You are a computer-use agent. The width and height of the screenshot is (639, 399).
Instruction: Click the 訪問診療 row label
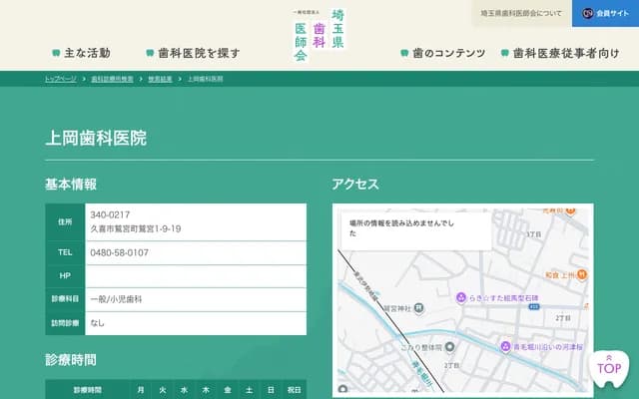point(65,323)
